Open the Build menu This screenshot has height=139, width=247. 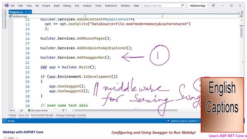point(57,6)
